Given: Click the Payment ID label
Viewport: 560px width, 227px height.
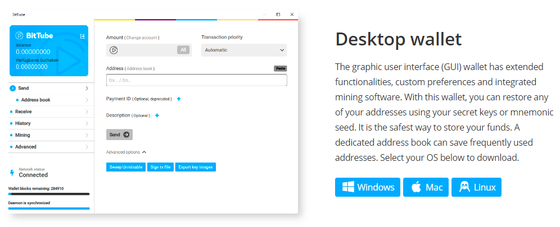Looking at the screenshot, I should 118,99.
